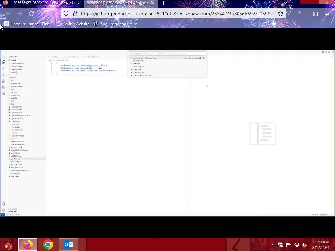Image resolution: width=335 pixels, height=251 pixels.
Task: Open the Source Control view
Action: (4, 75)
